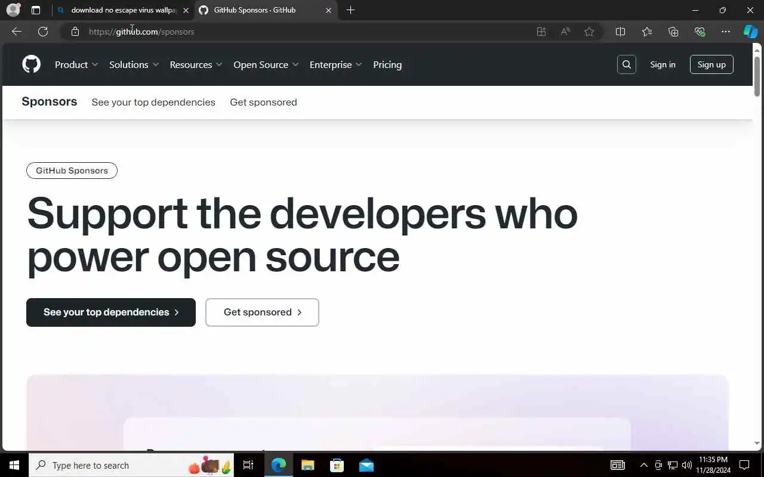Open Windows Start menu
This screenshot has width=764, height=477.
tap(14, 465)
